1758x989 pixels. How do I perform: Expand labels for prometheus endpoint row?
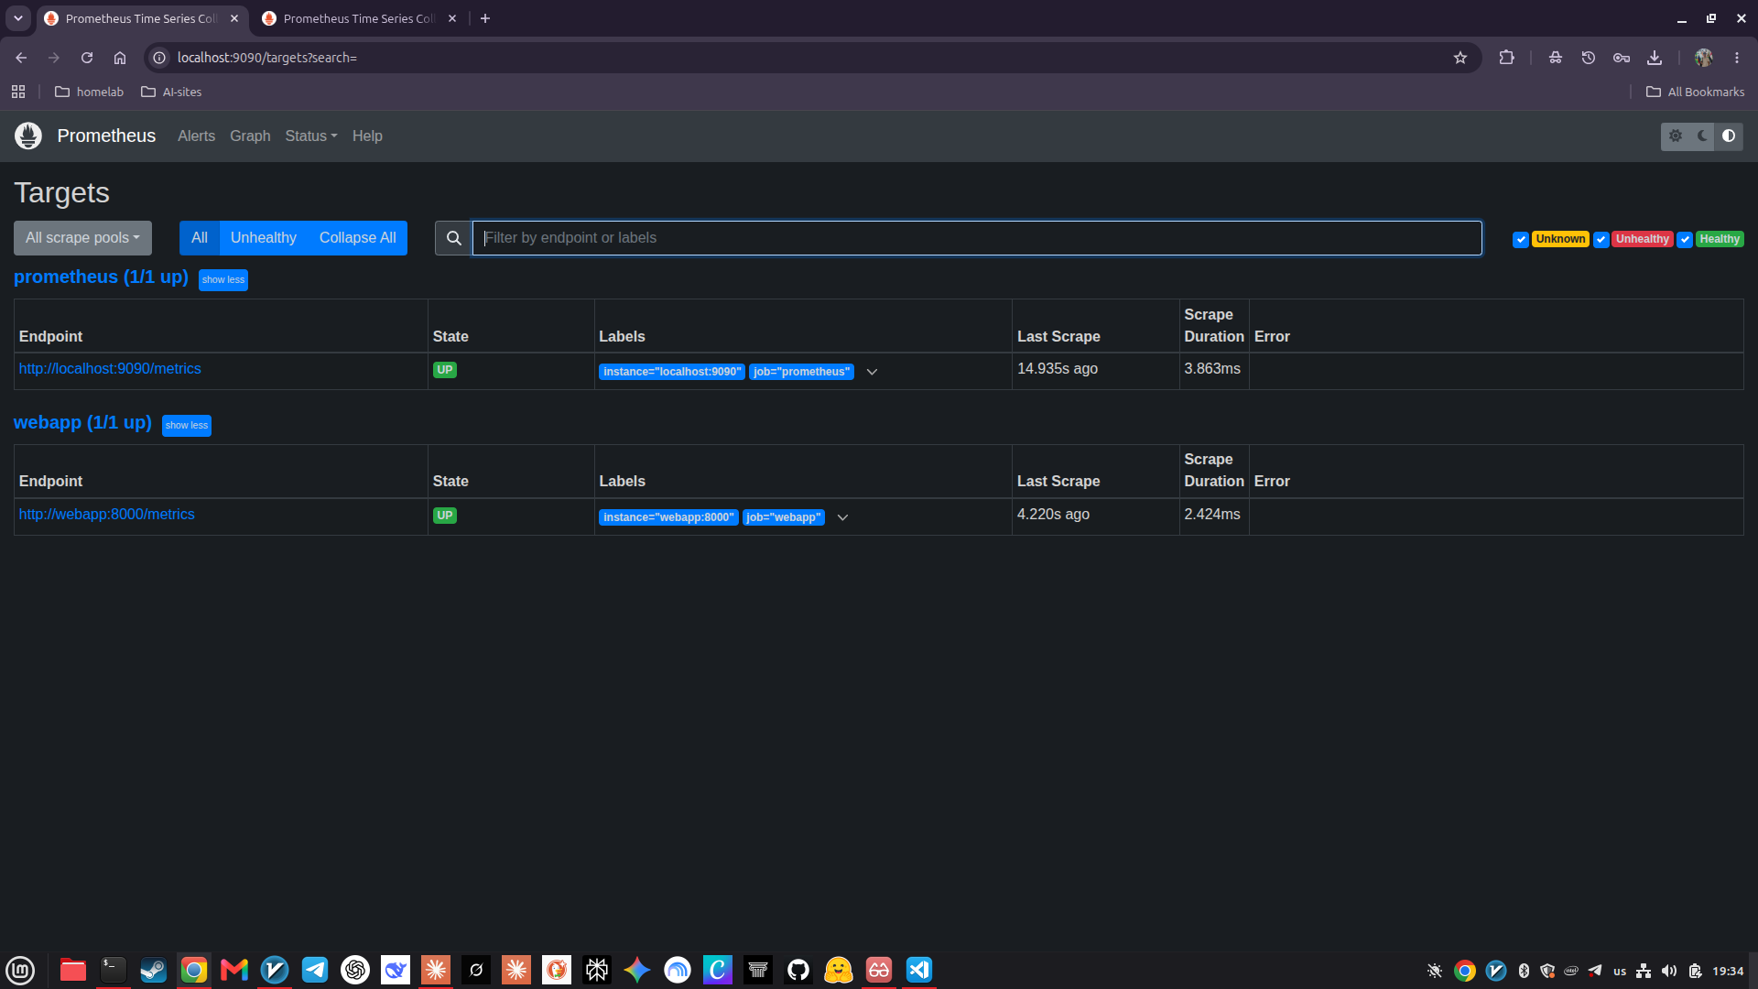[872, 372]
